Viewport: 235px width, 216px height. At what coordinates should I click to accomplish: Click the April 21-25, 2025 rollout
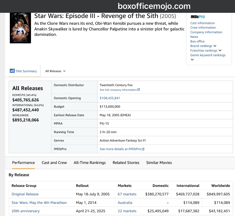pos(90,211)
